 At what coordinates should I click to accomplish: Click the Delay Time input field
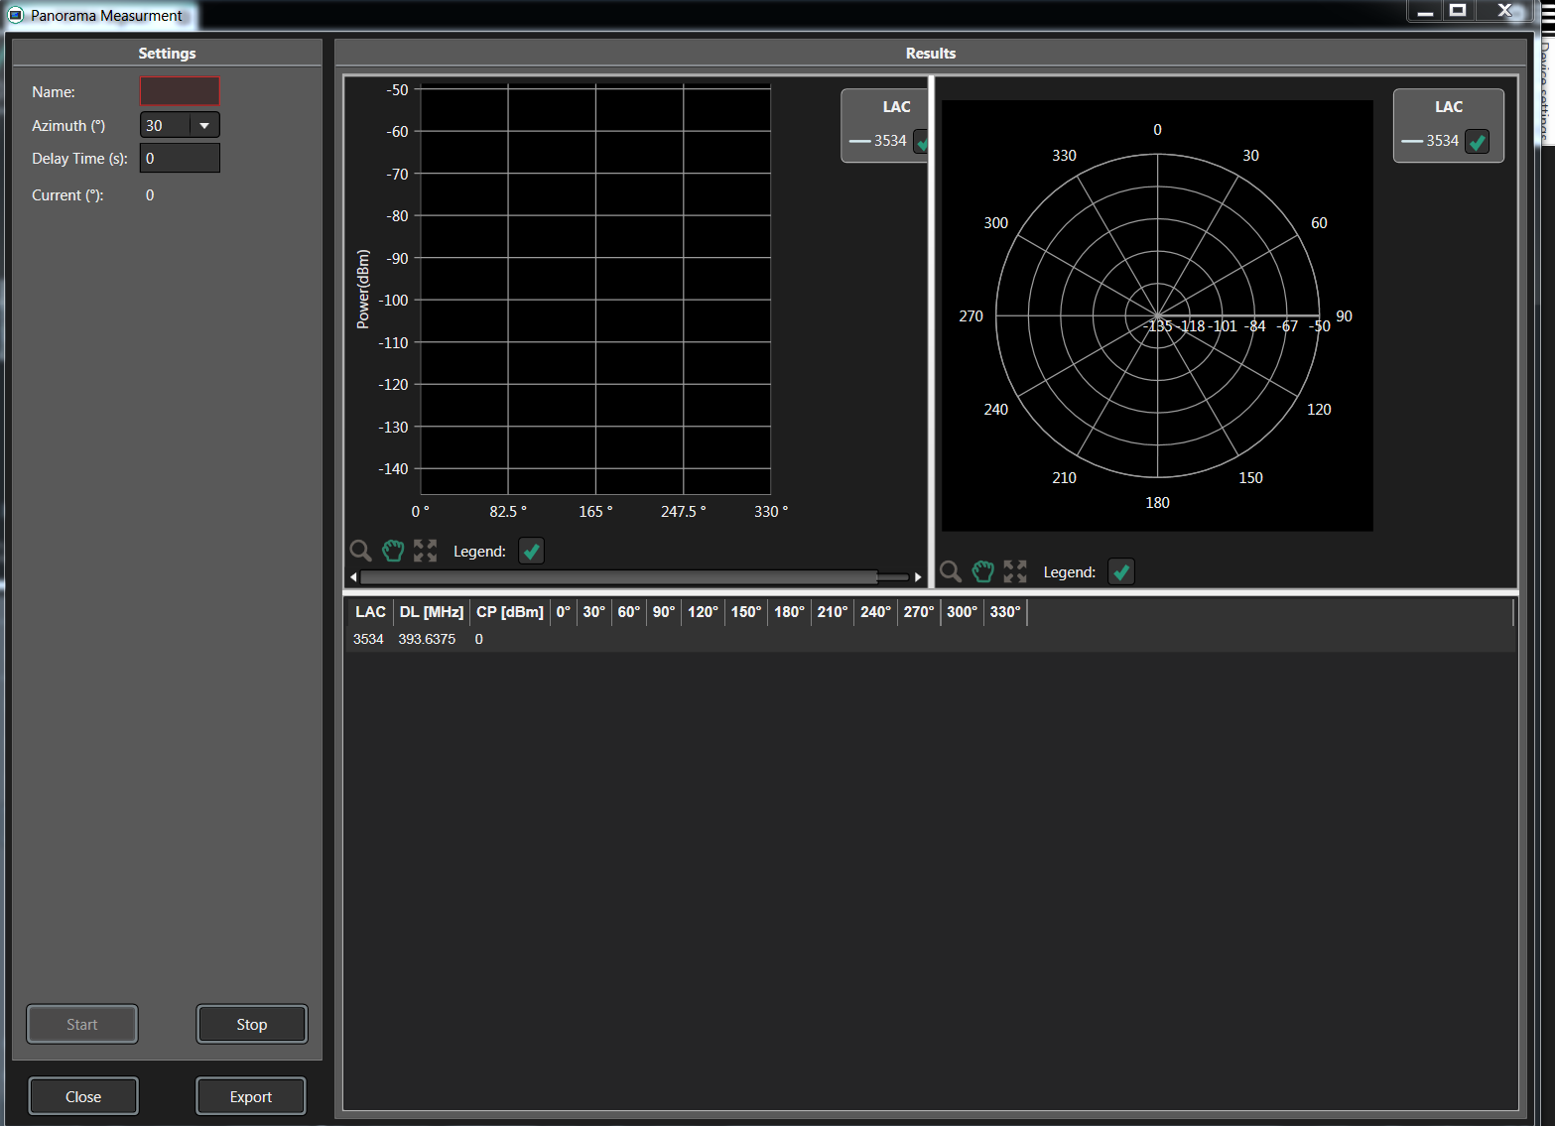[180, 159]
